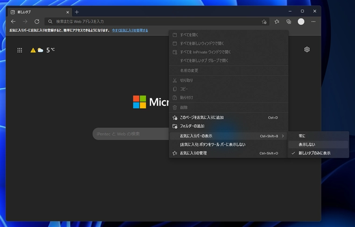The image size is (355, 227).
Task: Expand the お気に入りバーの表示 submenu
Action: pos(228,136)
